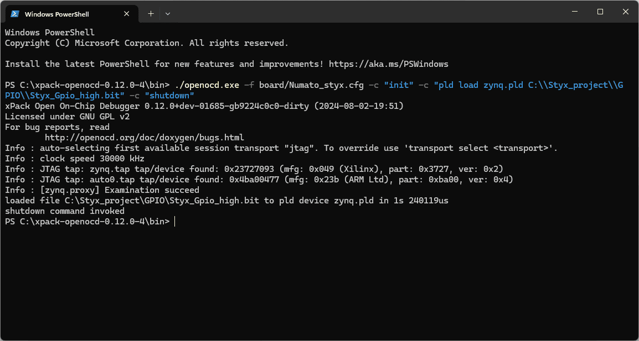Maximize the terminal window
This screenshot has width=639, height=341.
point(600,12)
